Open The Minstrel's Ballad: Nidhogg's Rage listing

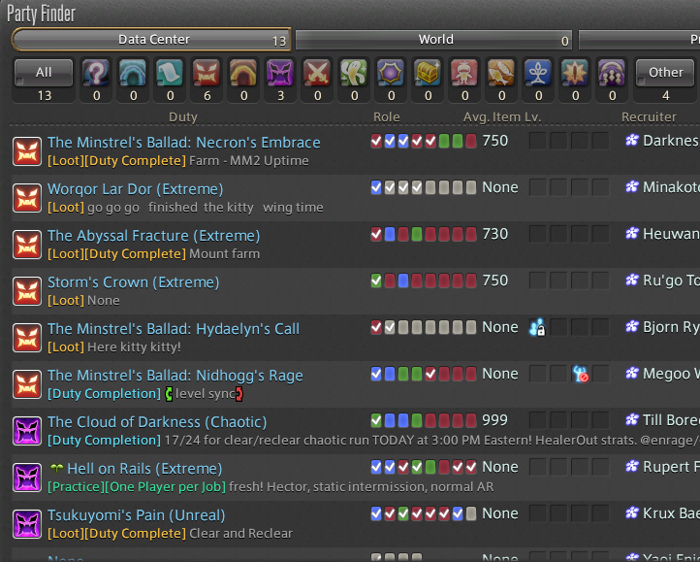[175, 375]
